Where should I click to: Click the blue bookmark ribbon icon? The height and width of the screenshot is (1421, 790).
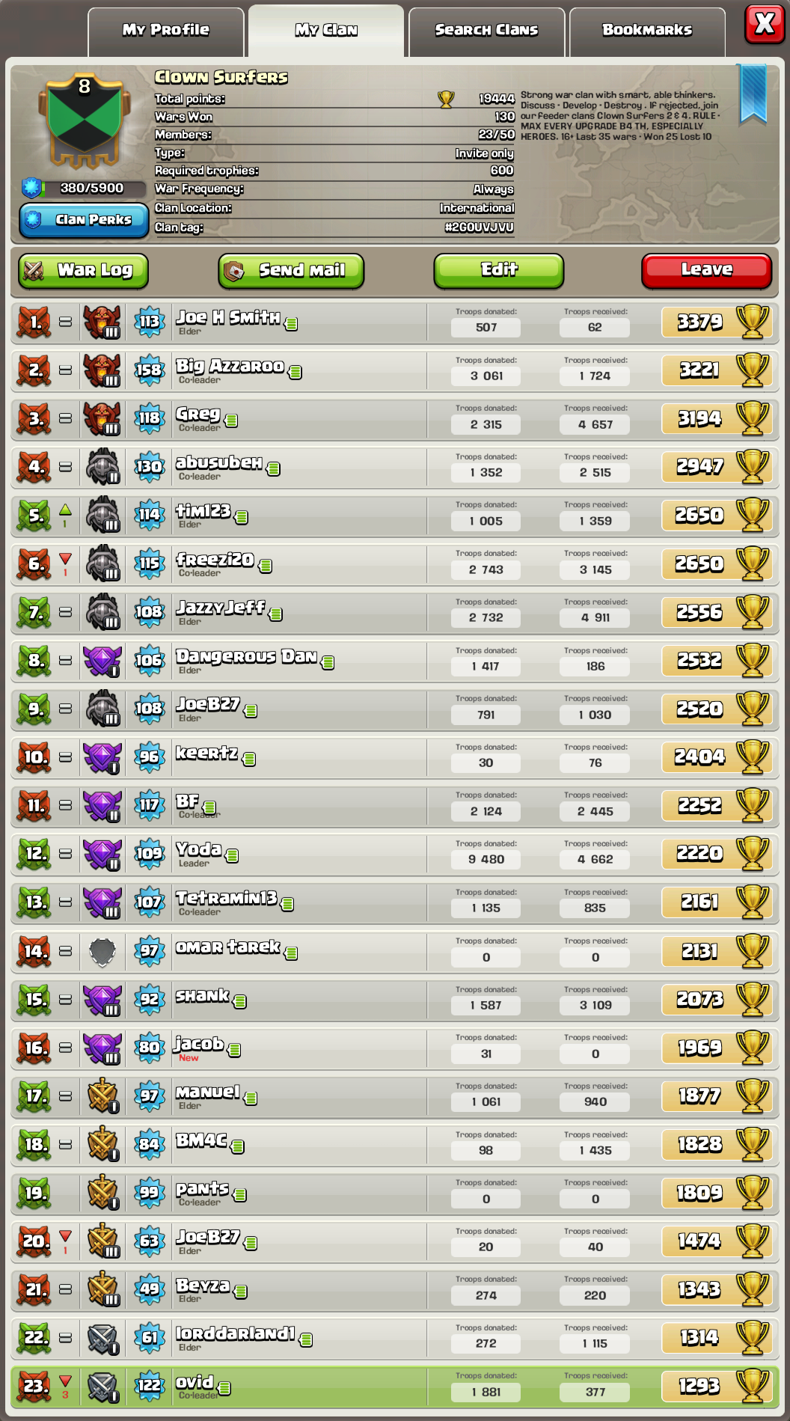pyautogui.click(x=753, y=94)
